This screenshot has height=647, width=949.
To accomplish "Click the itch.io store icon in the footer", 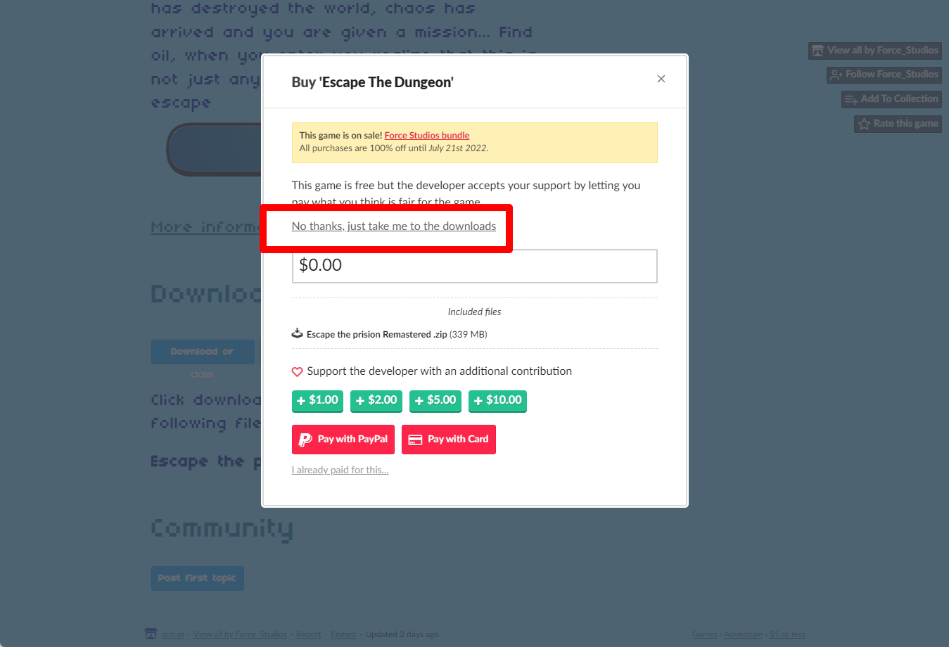I will tap(151, 634).
